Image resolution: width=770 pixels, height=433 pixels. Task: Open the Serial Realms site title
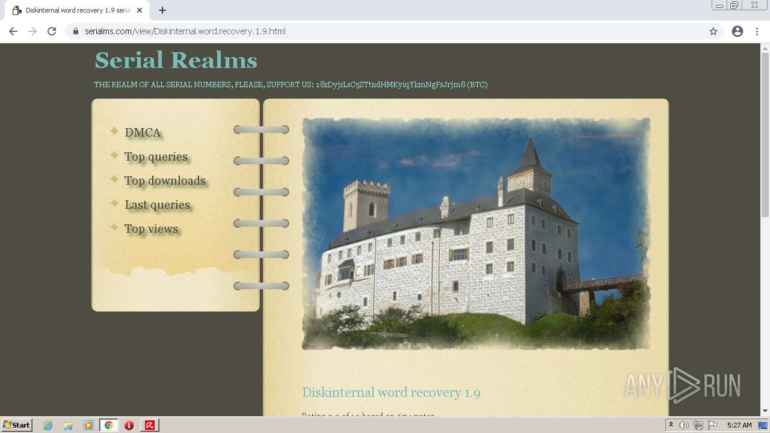click(176, 60)
